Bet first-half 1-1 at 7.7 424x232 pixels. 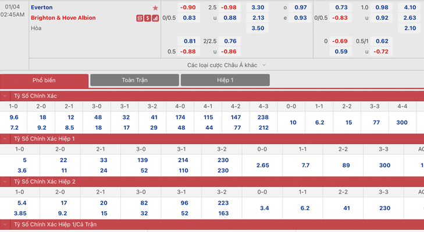tap(305, 165)
